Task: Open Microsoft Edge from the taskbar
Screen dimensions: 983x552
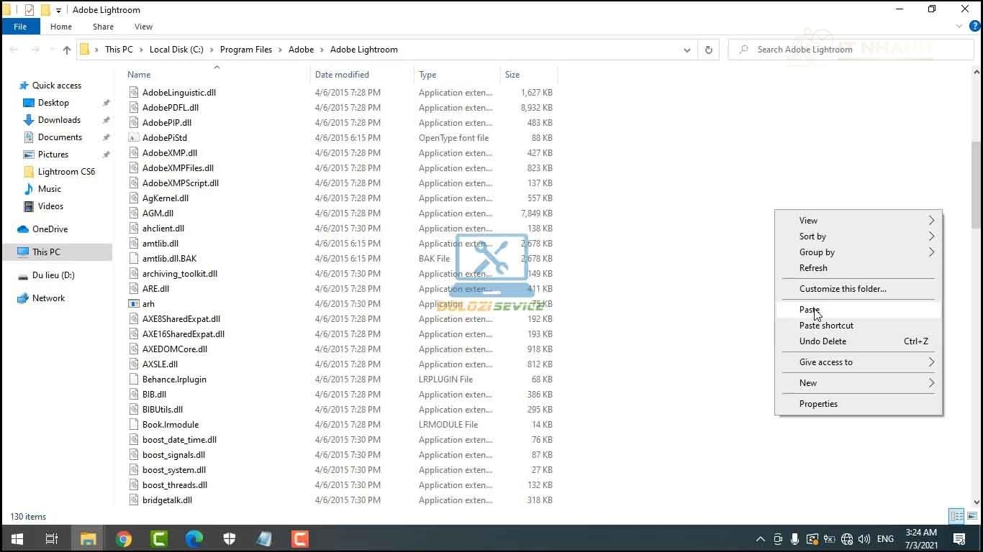Action: (x=194, y=538)
